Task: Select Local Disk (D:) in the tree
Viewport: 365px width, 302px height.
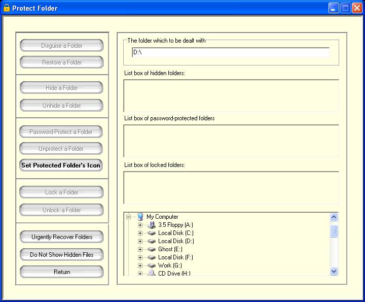Action: (176, 241)
